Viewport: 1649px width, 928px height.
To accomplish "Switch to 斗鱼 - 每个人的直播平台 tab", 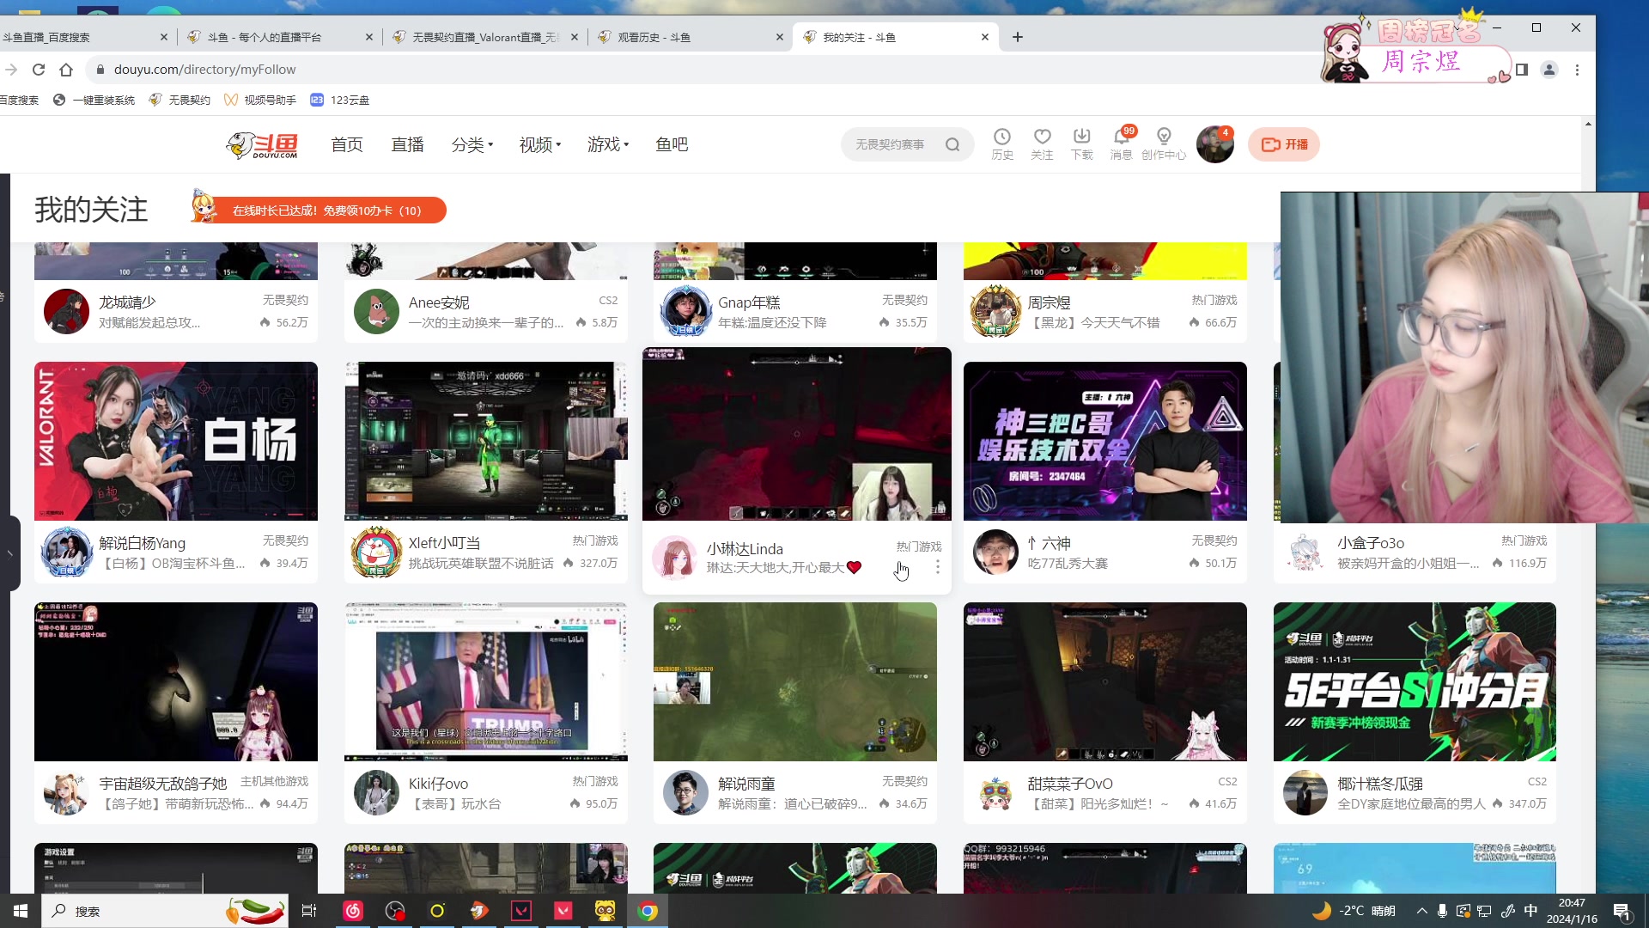I will tap(280, 37).
